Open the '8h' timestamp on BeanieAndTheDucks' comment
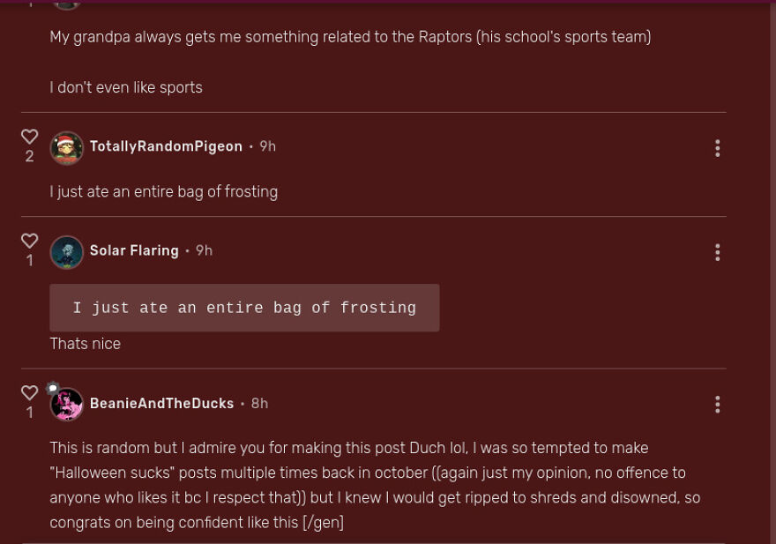The height and width of the screenshot is (544, 776). [x=259, y=403]
